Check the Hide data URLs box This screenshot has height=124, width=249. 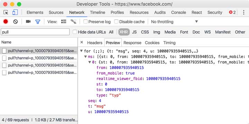(x=75, y=32)
